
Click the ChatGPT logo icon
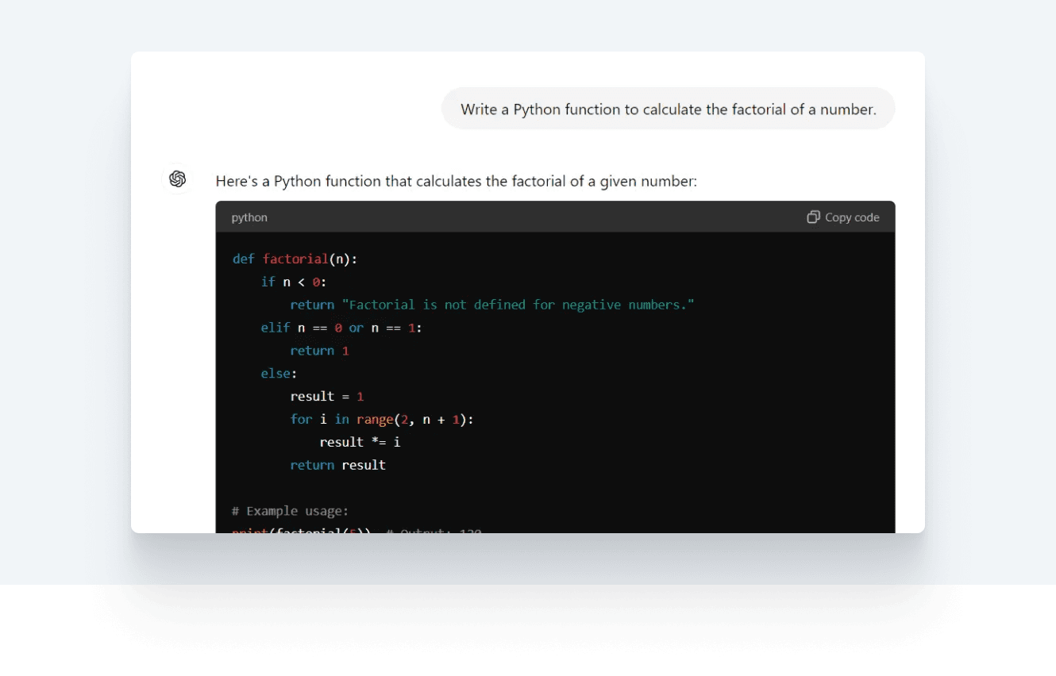177,179
